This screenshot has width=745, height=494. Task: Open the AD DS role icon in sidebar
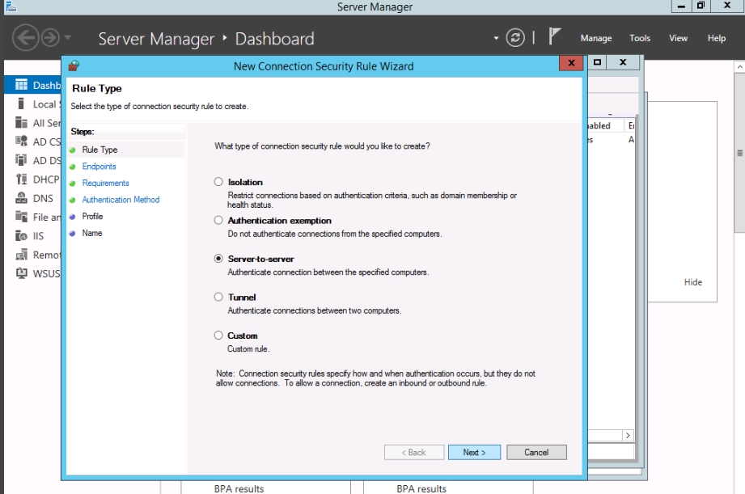[x=21, y=160]
